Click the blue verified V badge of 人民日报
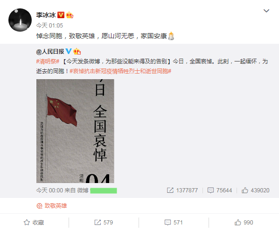The width and height of the screenshot is (279, 231). click(69, 51)
